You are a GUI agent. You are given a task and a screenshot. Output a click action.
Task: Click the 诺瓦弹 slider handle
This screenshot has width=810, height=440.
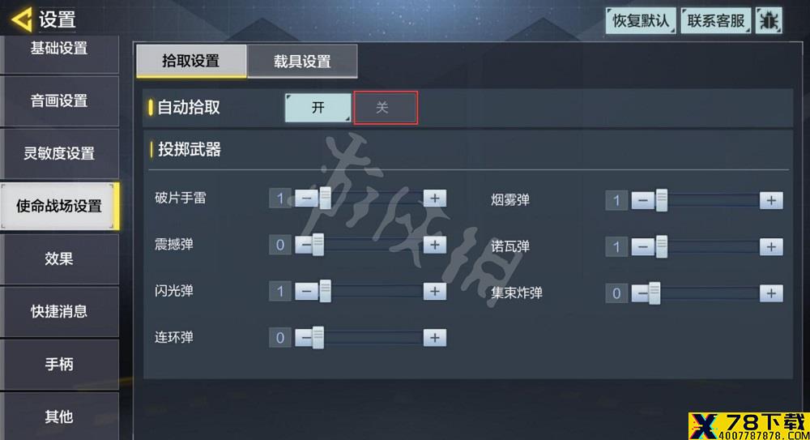661,246
